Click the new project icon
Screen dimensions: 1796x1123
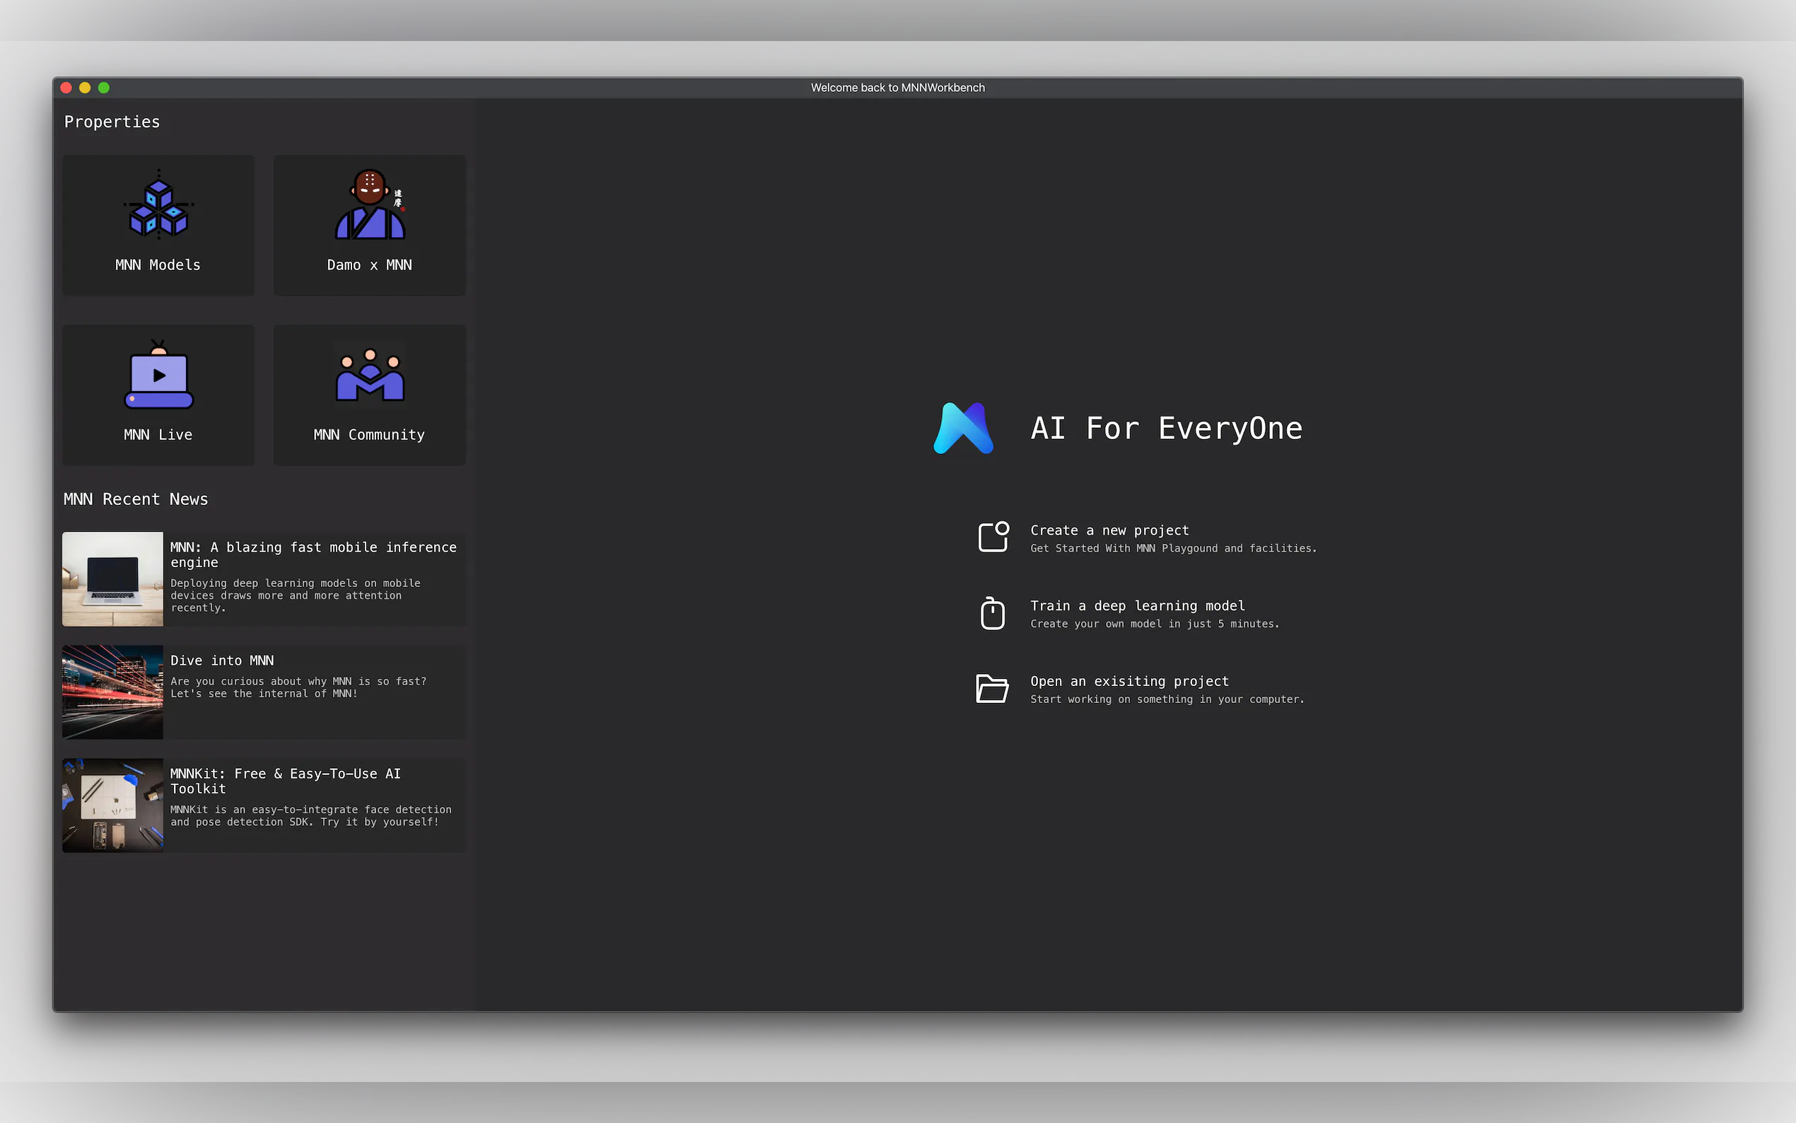pos(993,536)
